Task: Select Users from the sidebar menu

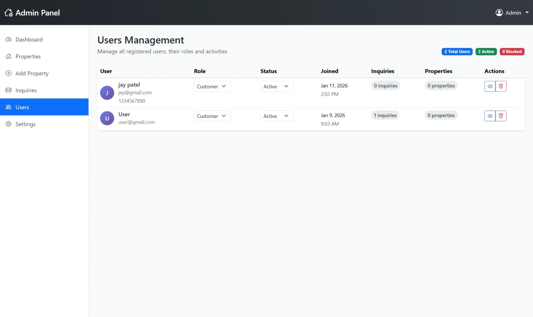Action: click(22, 107)
